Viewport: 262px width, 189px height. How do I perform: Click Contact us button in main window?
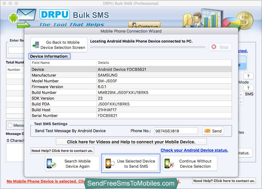pyautogui.click(x=145, y=25)
